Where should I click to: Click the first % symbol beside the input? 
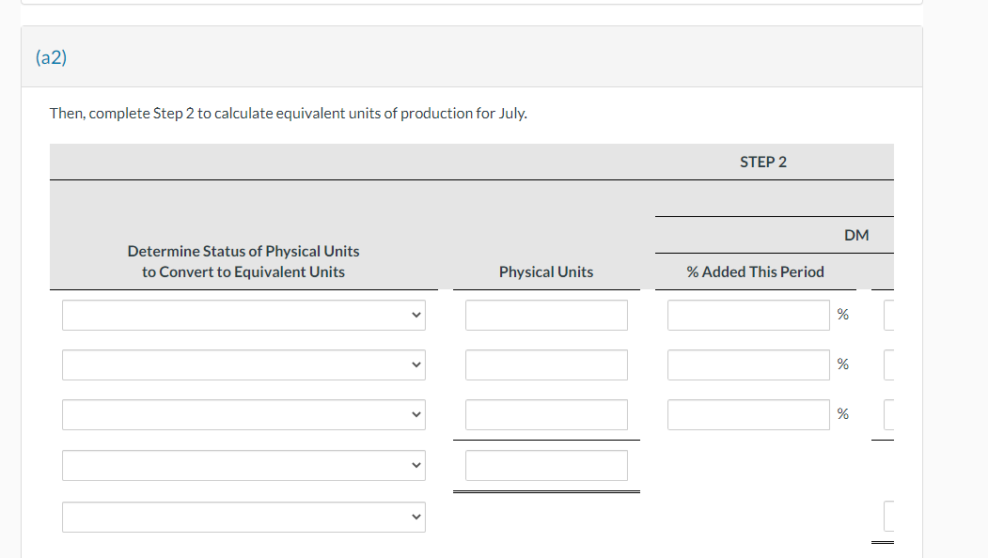pyautogui.click(x=842, y=313)
